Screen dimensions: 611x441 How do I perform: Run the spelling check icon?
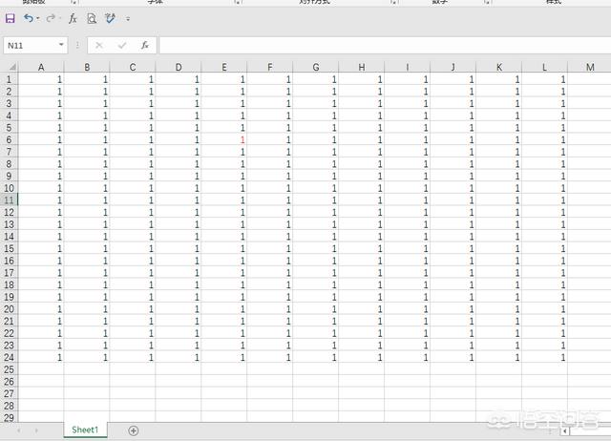[x=111, y=18]
